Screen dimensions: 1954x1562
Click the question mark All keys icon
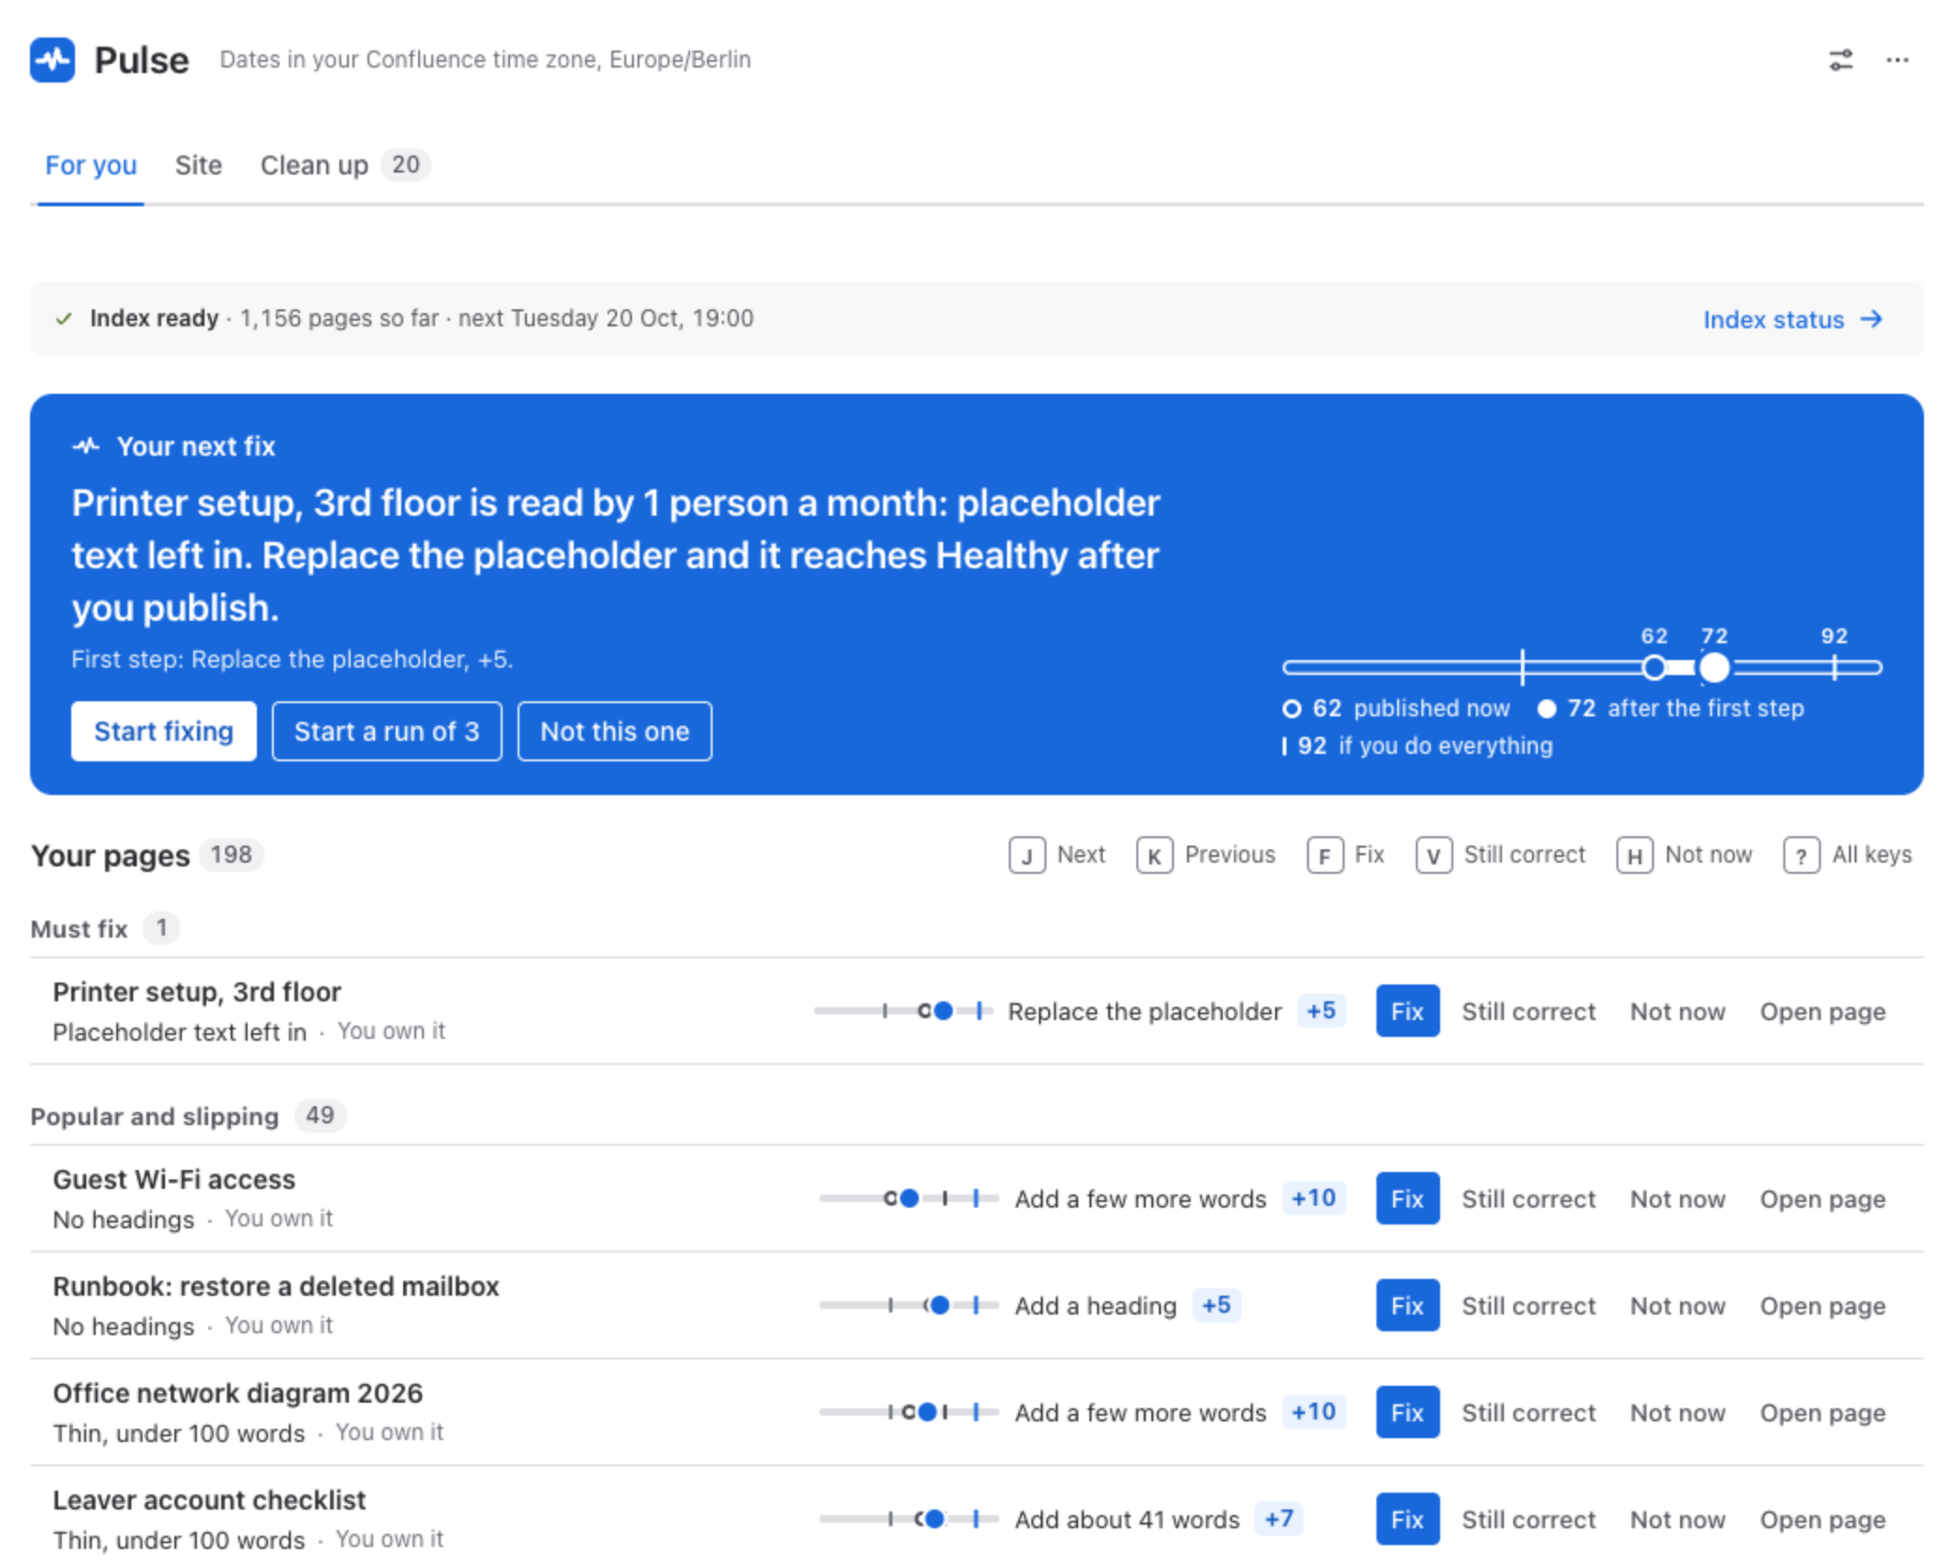[1801, 855]
